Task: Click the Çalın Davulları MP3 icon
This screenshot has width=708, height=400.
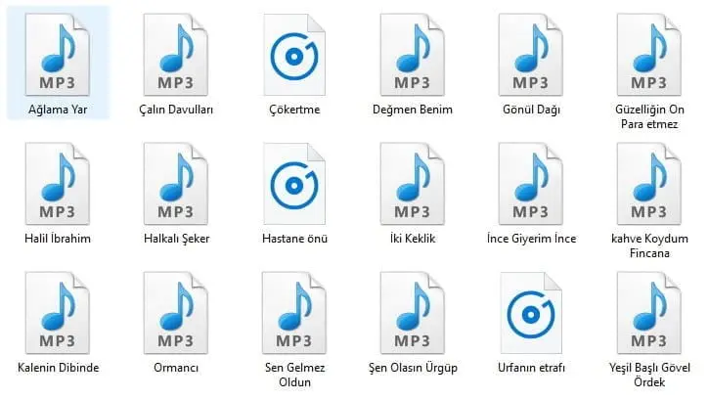Action: [176, 53]
